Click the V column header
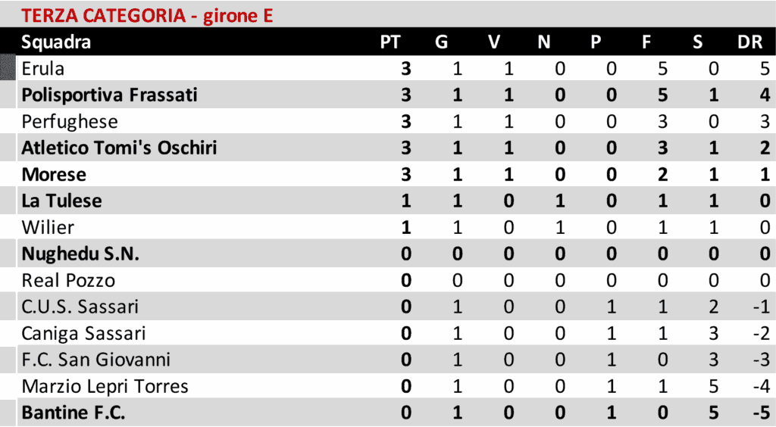Screen dimensions: 776x427 pyautogui.click(x=494, y=42)
